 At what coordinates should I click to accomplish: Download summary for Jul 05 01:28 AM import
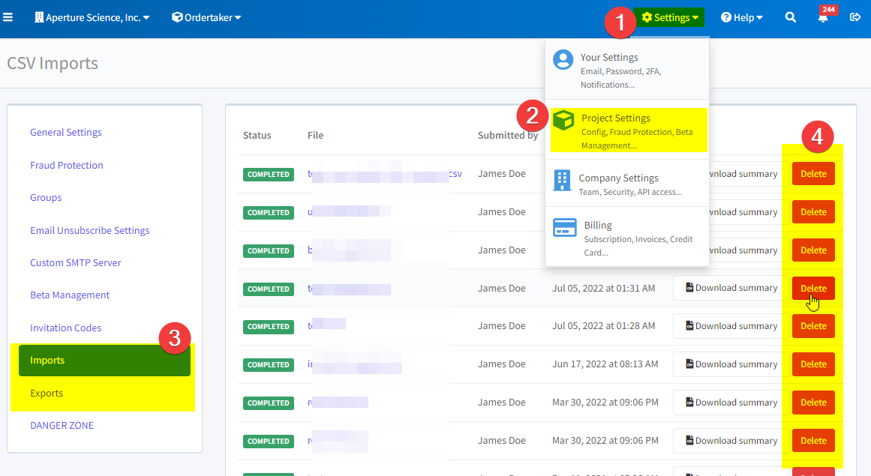731,325
